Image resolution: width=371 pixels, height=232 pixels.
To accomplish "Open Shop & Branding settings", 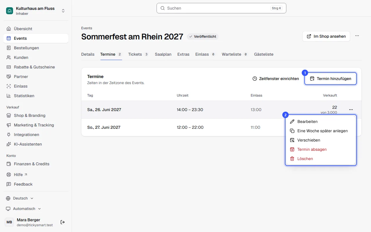I will [x=36, y=115].
